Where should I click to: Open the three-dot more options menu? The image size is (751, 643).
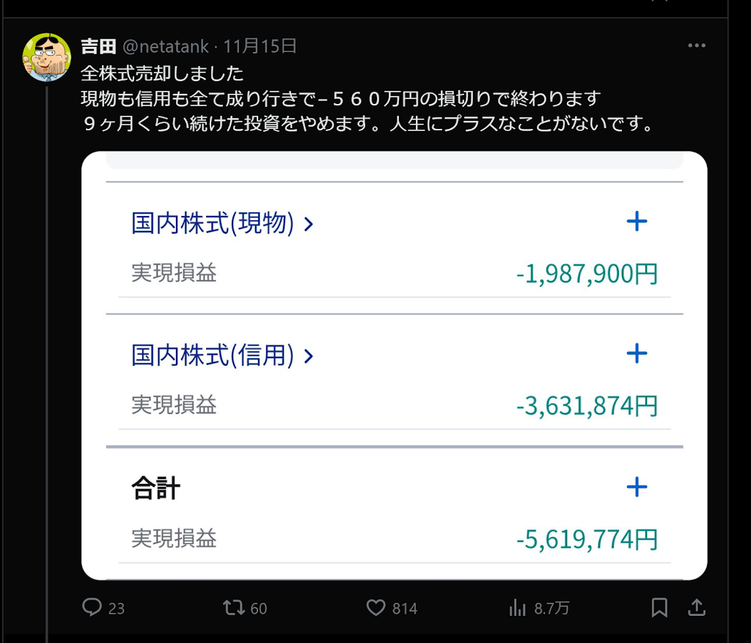tap(696, 46)
